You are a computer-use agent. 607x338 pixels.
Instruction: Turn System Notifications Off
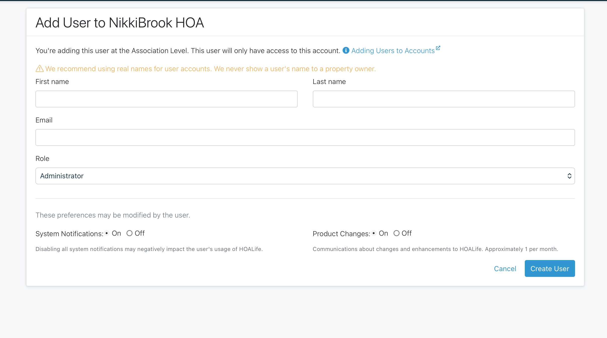coord(129,233)
